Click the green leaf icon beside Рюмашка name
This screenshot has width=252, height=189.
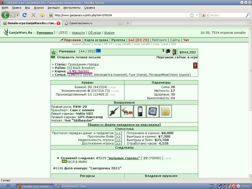pos(54,52)
